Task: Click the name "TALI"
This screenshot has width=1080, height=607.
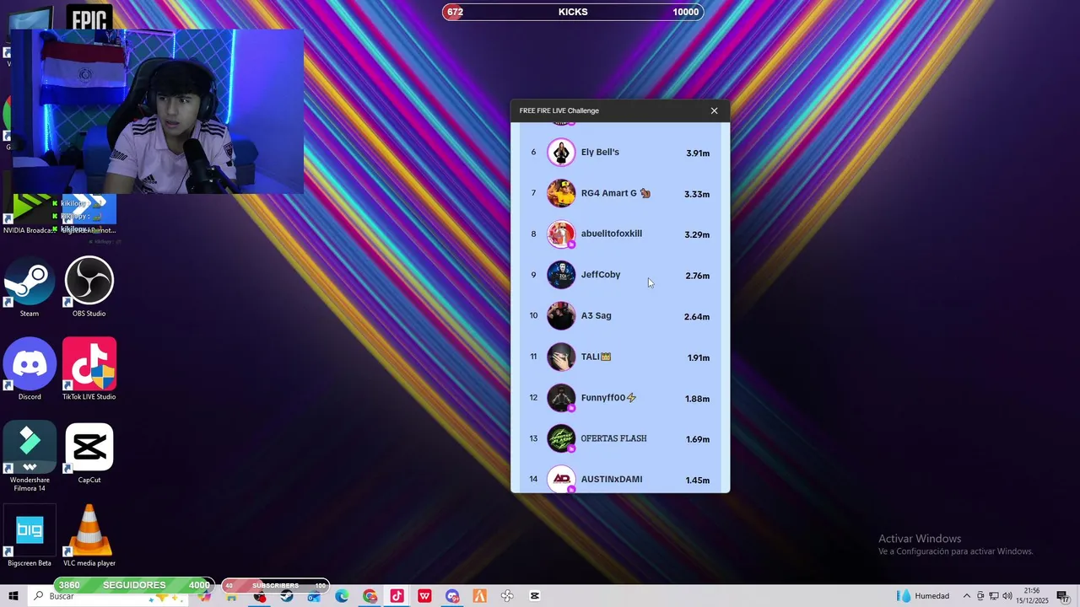Action: coord(591,357)
